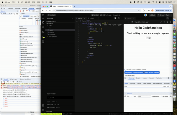The height and width of the screenshot is (115, 177).
Task: Click the clear console icon in preview DevTools
Action: point(128,96)
